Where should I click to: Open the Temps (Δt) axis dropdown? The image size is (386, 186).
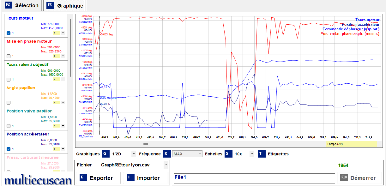coord(379,144)
